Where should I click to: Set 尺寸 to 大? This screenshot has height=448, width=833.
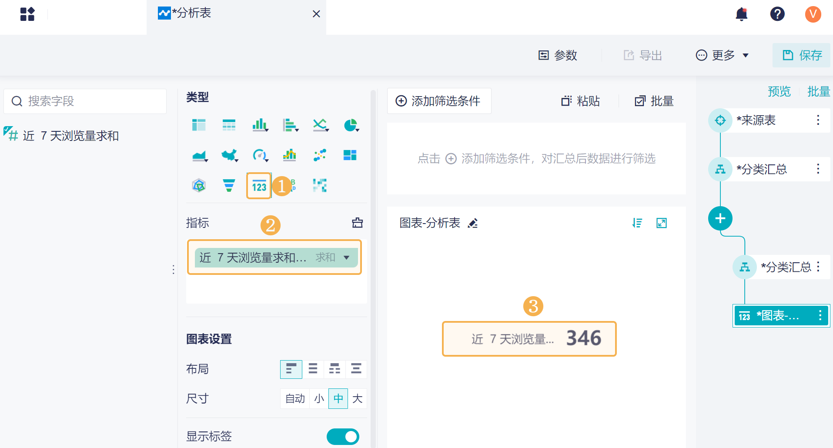357,398
